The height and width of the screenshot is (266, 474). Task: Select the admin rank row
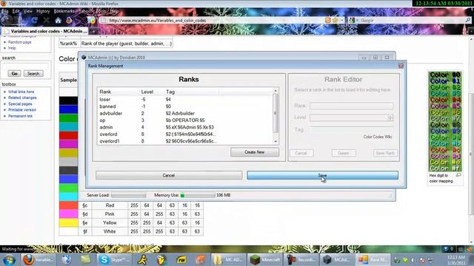pos(185,127)
